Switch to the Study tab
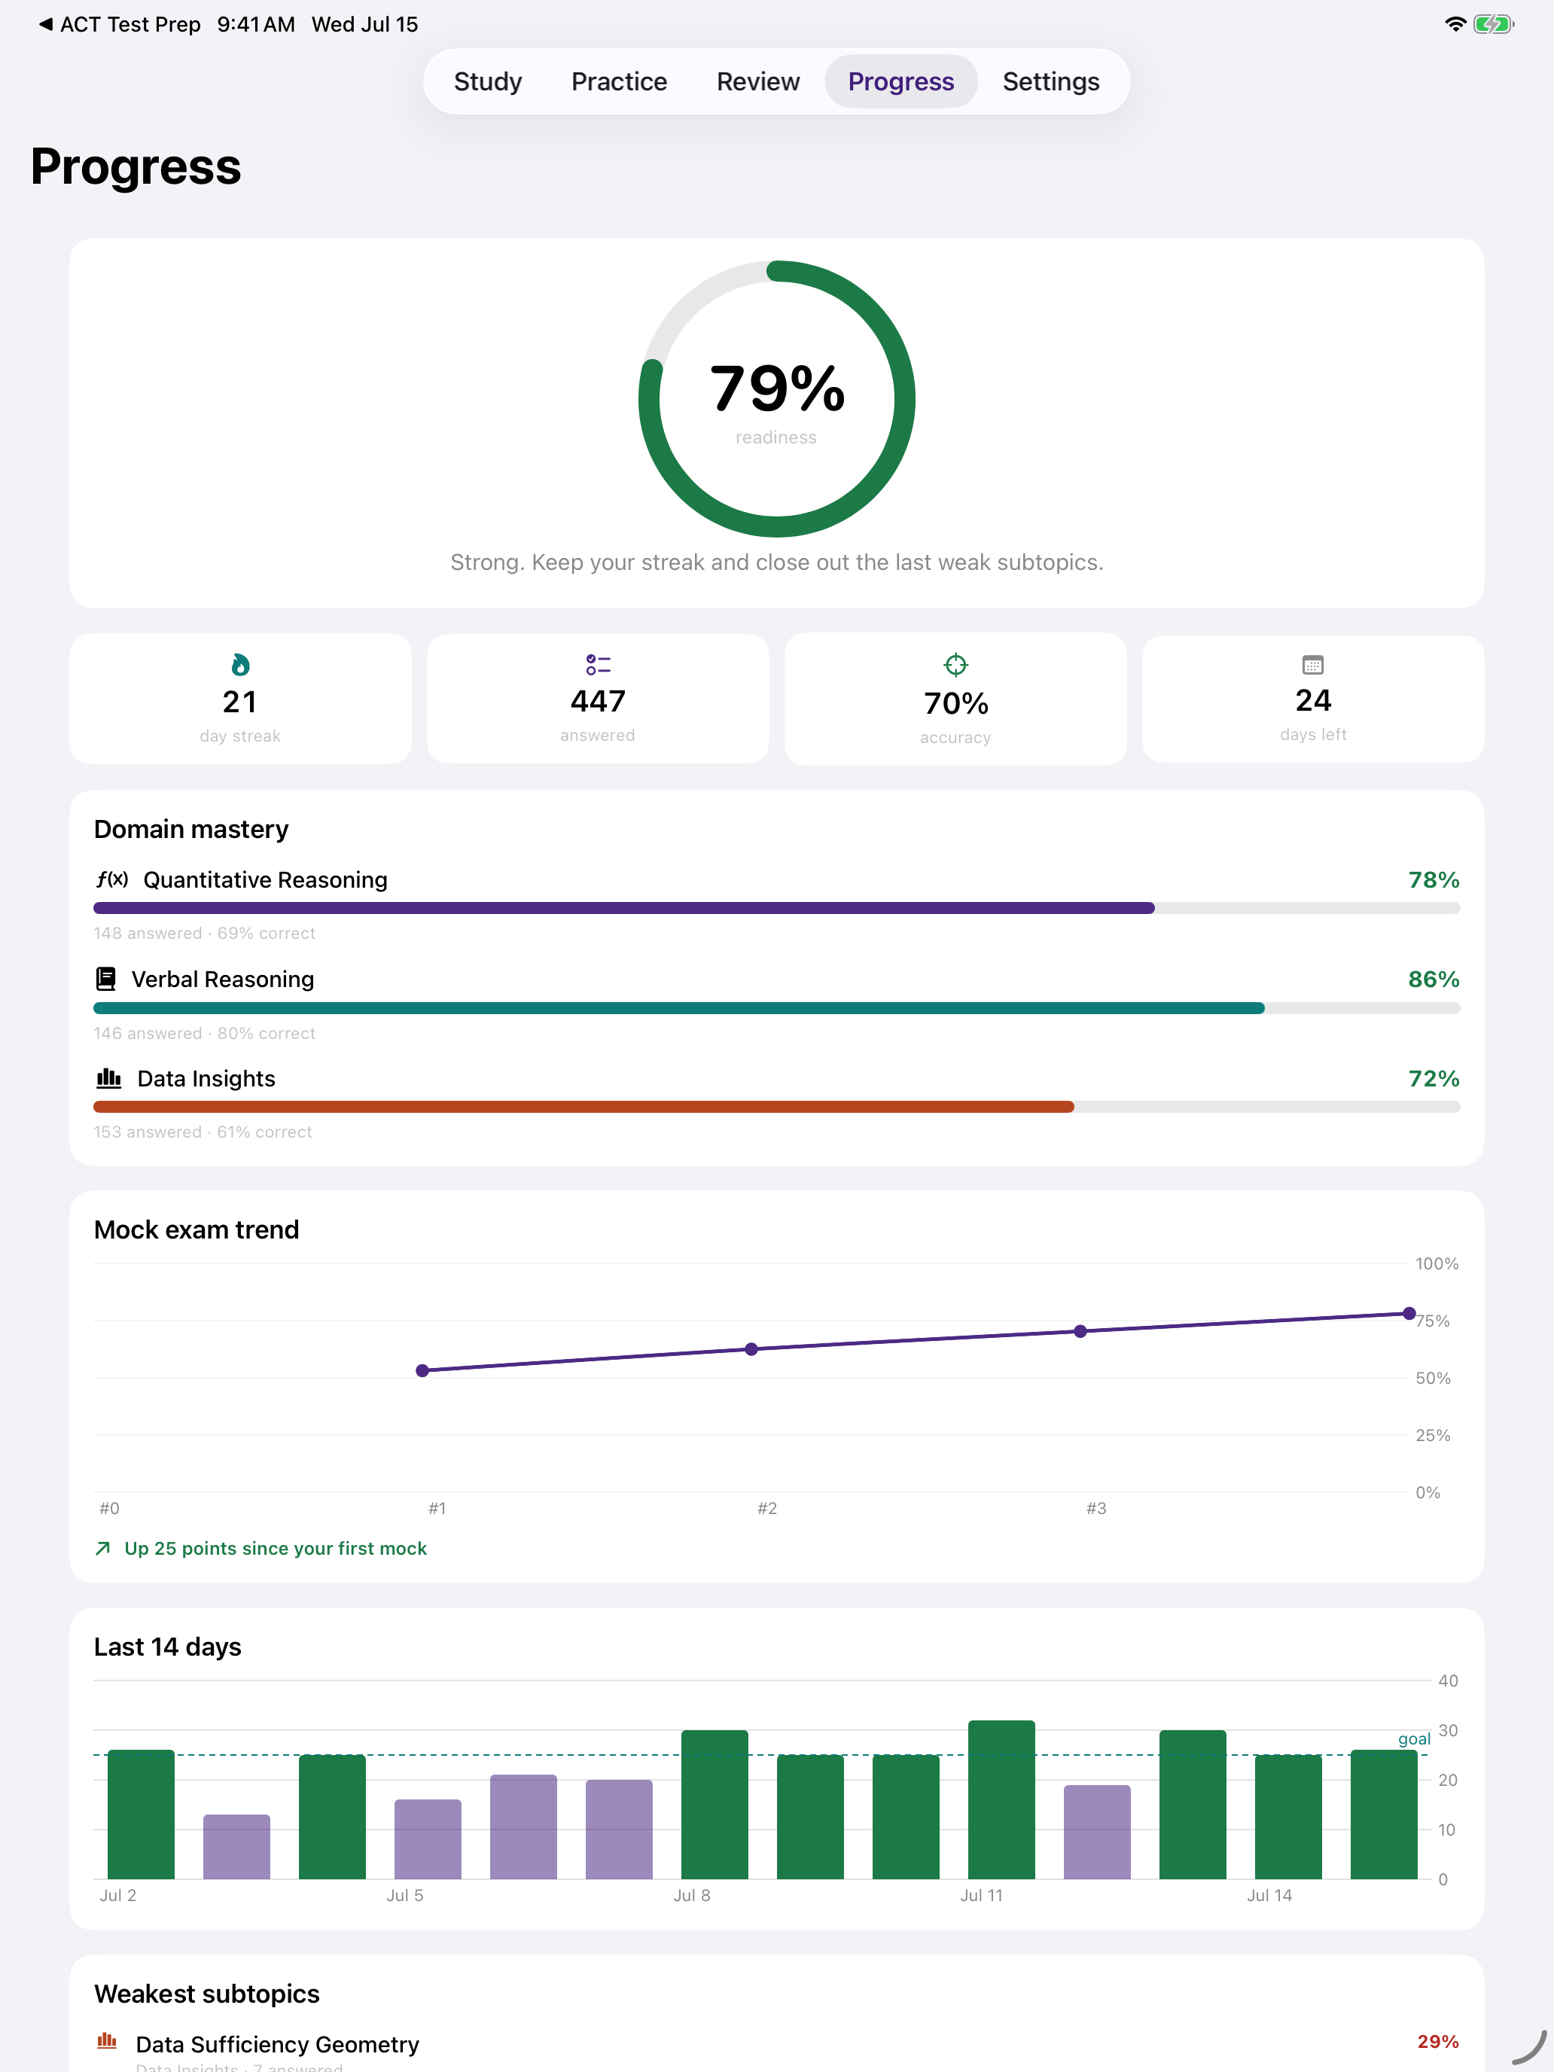Viewport: 1554px width, 2072px height. tap(487, 81)
